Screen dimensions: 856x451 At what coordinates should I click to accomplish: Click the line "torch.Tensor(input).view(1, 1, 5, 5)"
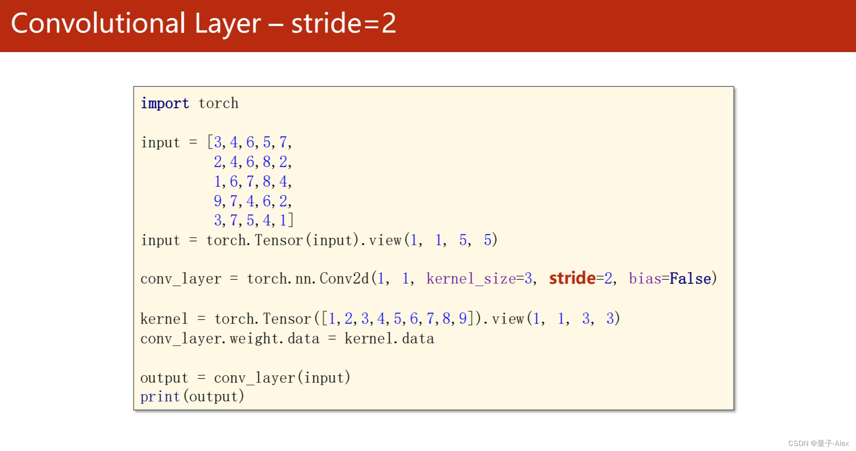click(352, 240)
